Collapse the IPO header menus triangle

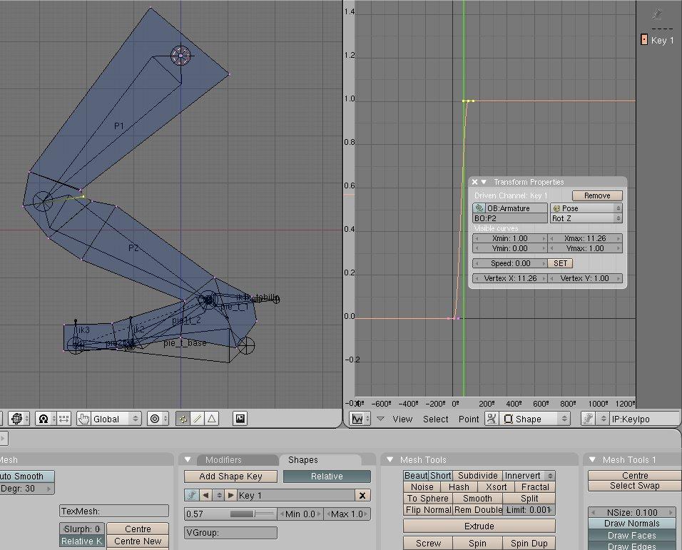(x=380, y=419)
